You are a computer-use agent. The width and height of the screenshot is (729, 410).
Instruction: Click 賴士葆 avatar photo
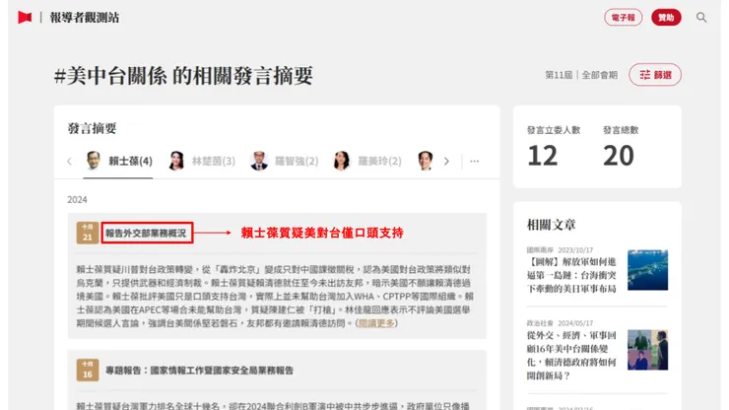[x=94, y=161]
